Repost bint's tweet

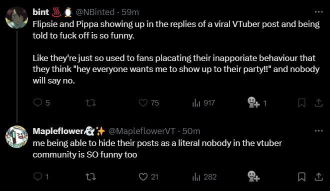(91, 103)
